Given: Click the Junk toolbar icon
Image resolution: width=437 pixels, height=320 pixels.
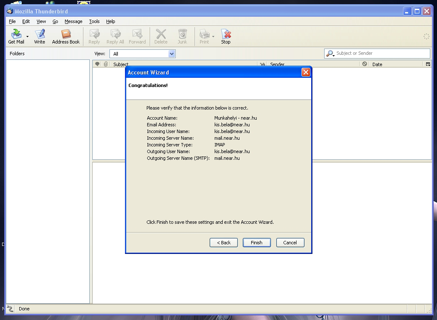Looking at the screenshot, I should pos(182,34).
